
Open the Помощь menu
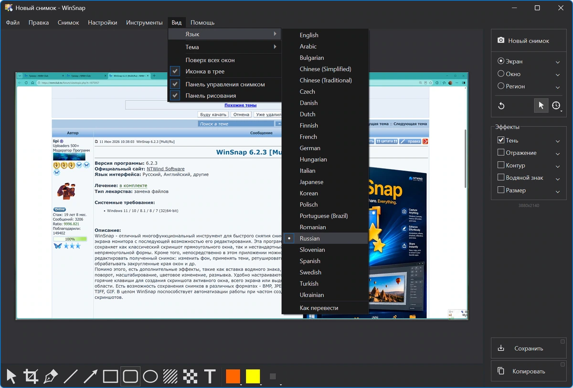point(202,22)
